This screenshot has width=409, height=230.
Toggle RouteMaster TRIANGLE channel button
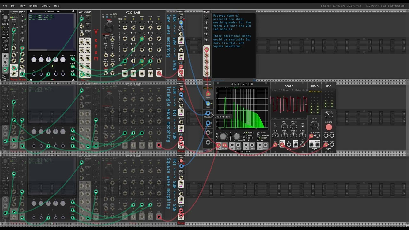coord(212,113)
